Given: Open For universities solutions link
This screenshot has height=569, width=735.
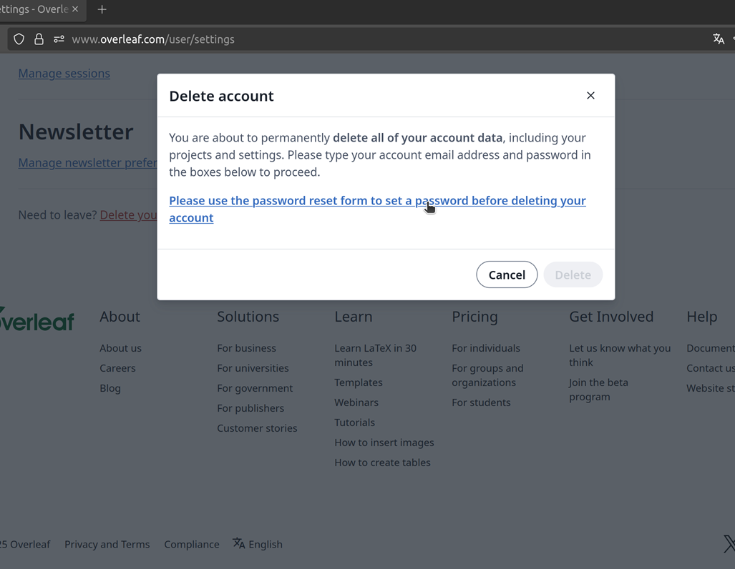Looking at the screenshot, I should [253, 368].
